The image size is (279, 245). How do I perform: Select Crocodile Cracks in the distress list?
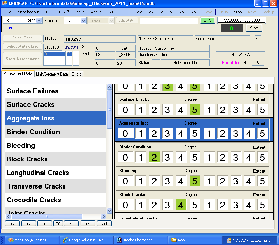(x=34, y=200)
